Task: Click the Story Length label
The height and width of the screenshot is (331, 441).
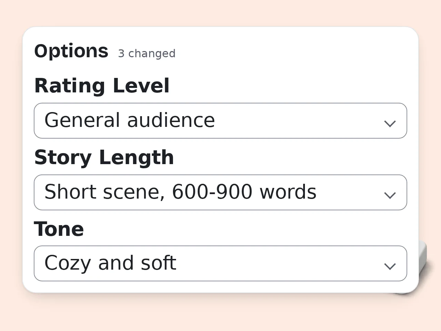Action: click(104, 157)
